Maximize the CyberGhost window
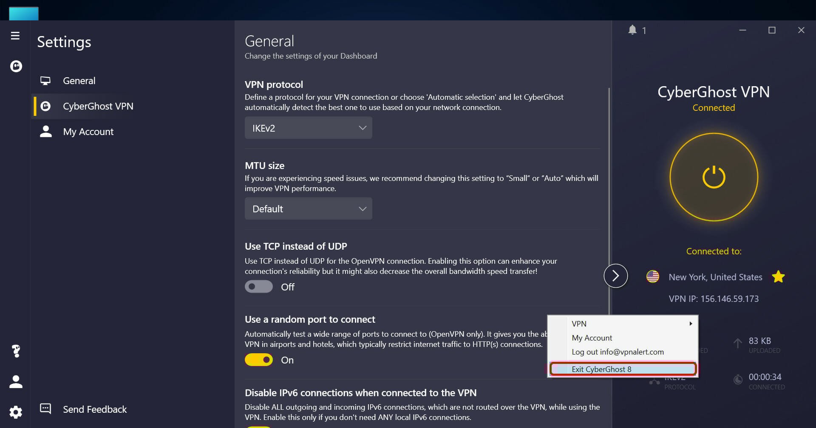The height and width of the screenshot is (428, 816). [x=772, y=30]
